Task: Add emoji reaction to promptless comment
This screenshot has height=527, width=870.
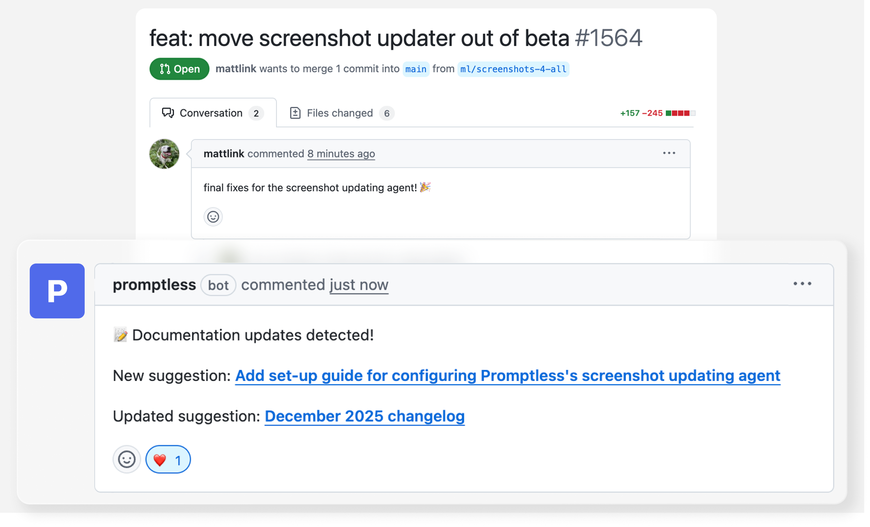Action: tap(126, 459)
